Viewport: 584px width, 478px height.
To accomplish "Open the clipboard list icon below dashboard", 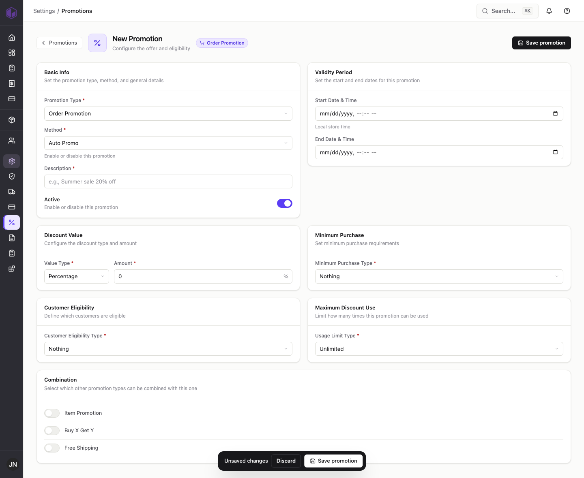I will 12,68.
